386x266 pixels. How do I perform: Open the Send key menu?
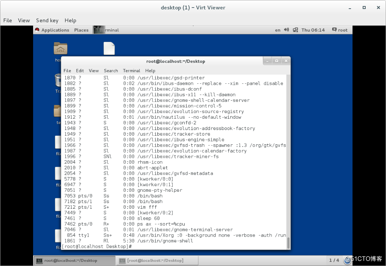tap(47, 20)
